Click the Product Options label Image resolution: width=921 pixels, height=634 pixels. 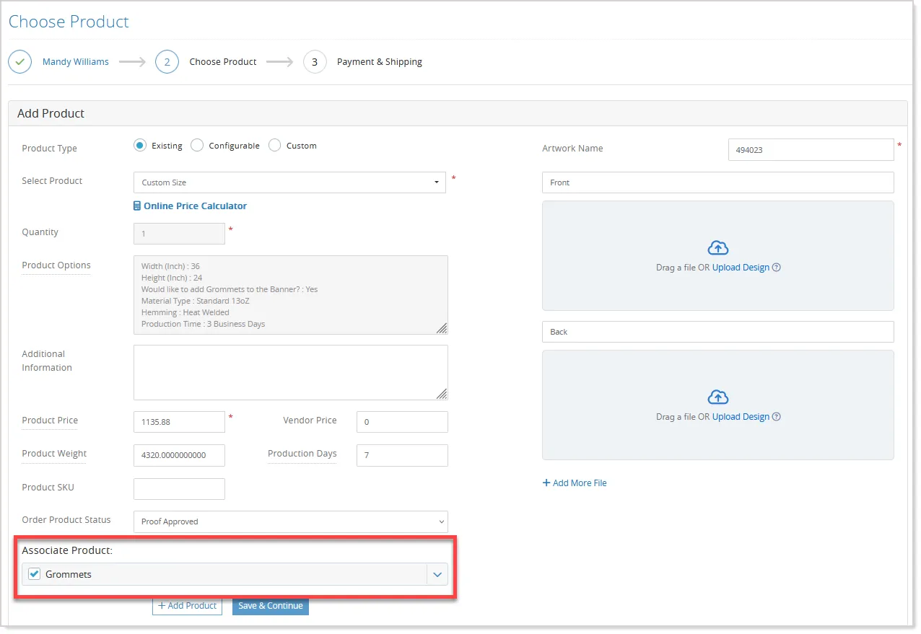point(56,265)
